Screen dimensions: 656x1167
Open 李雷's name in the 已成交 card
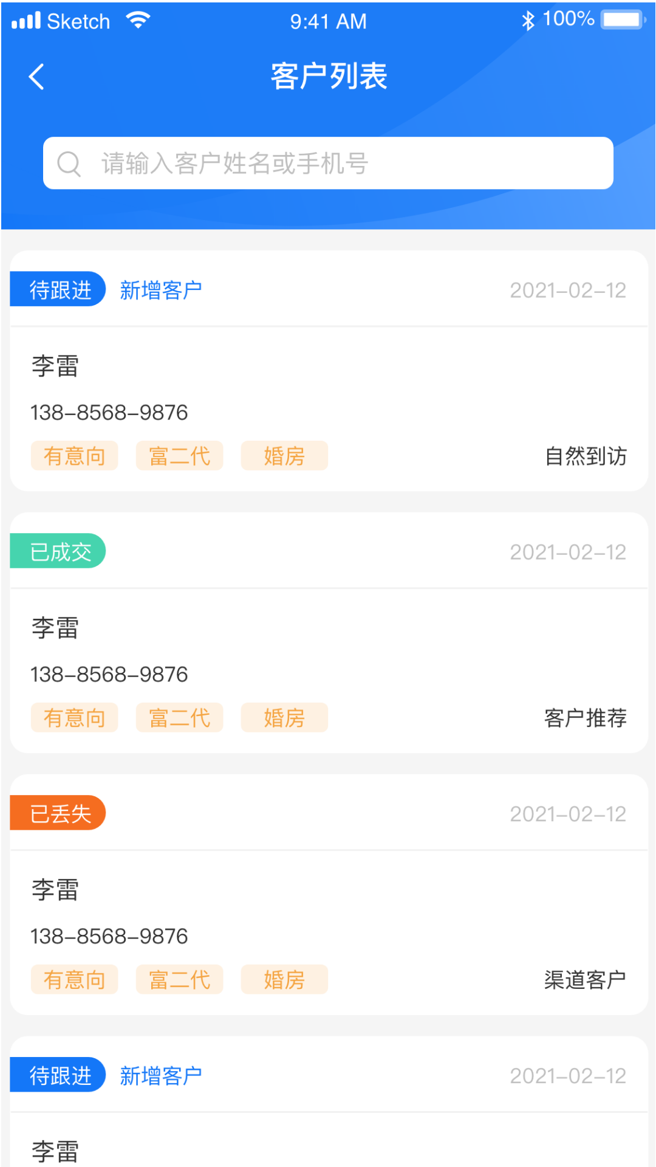tap(55, 628)
